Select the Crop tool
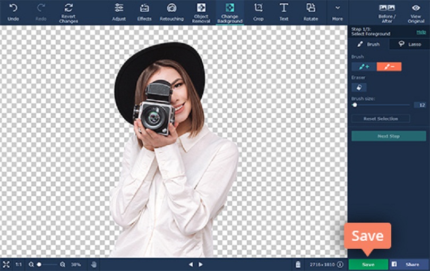 (259, 8)
